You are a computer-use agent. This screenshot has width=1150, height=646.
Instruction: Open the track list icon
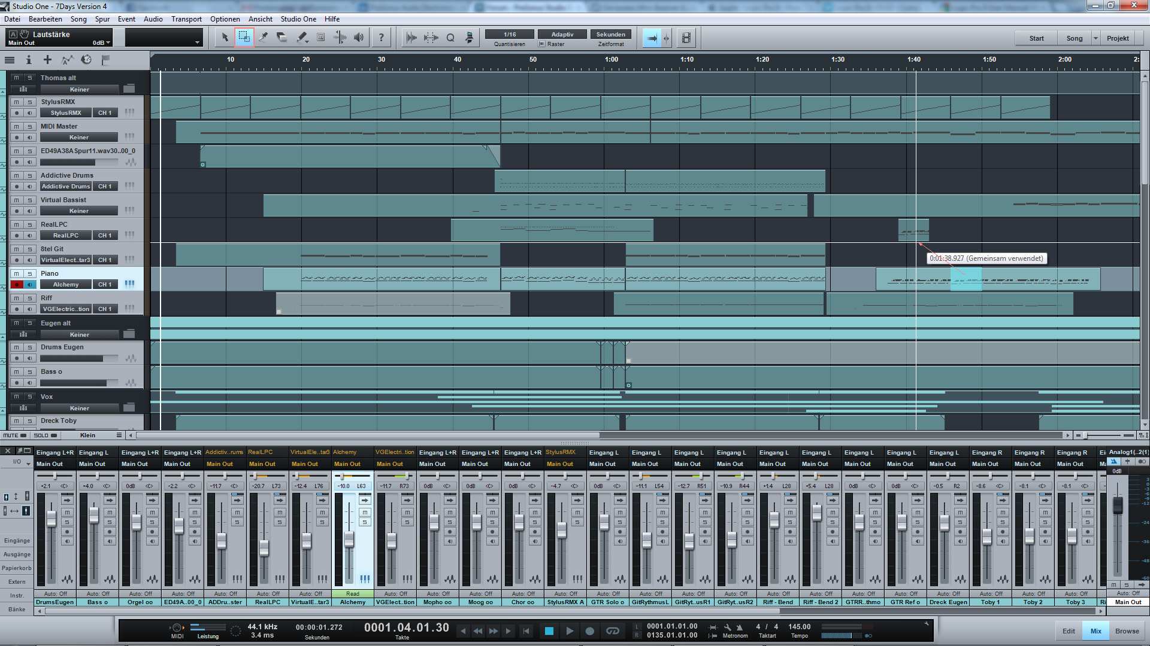point(10,60)
